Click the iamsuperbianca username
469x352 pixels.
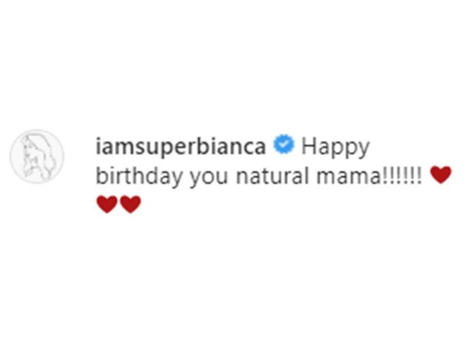181,147
